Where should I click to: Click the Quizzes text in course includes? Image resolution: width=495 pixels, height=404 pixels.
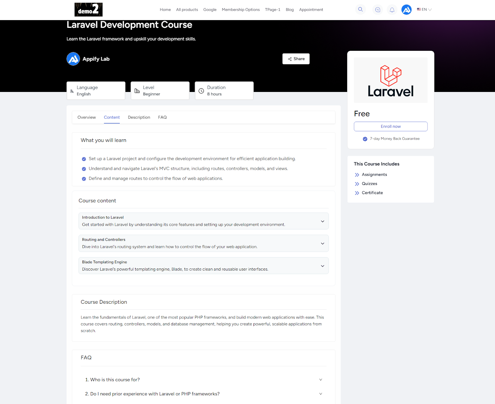tap(369, 184)
